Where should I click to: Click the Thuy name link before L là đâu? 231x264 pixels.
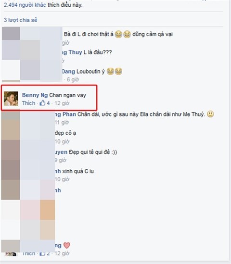tap(75, 52)
